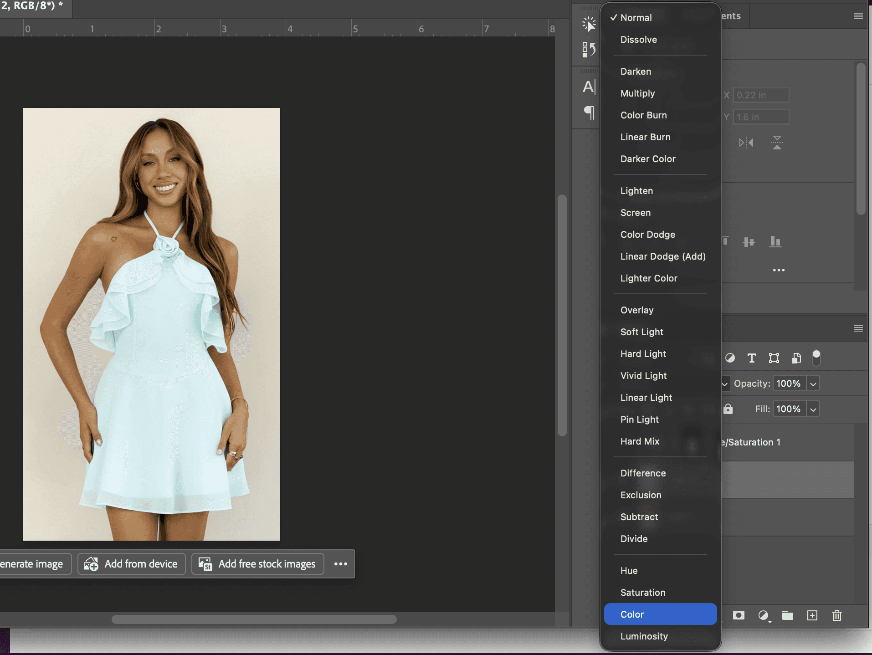Pick the Linear Light blend mode

coord(660,397)
